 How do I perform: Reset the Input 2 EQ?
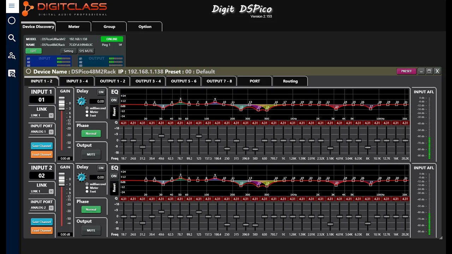(114, 188)
